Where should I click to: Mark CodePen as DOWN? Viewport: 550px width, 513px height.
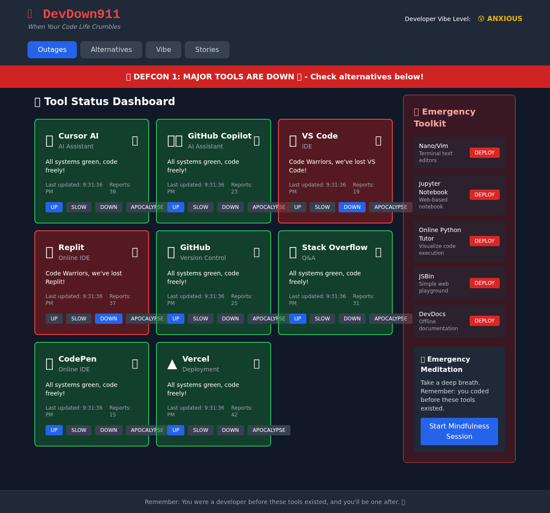(x=109, y=430)
